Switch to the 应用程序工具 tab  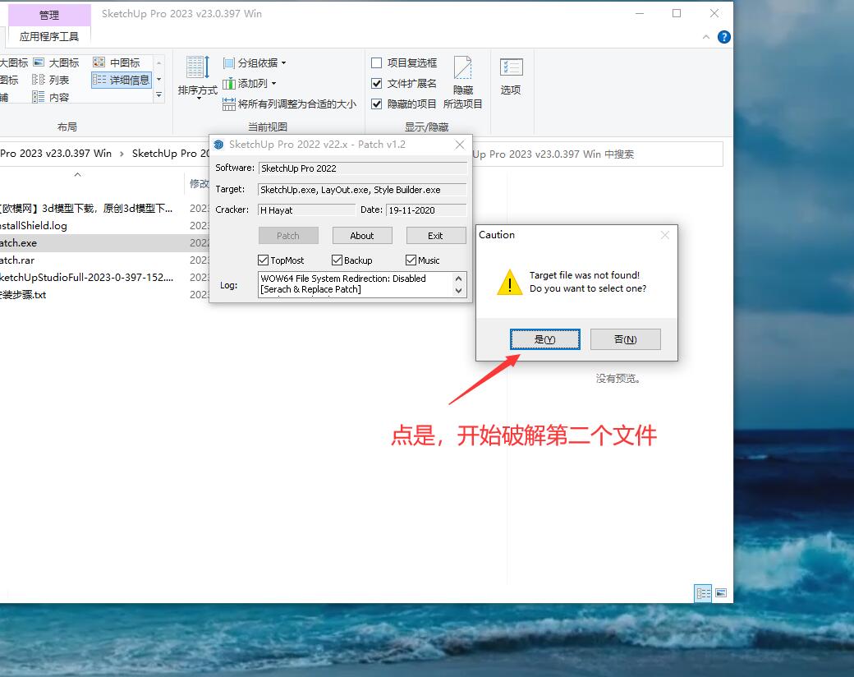click(x=49, y=36)
